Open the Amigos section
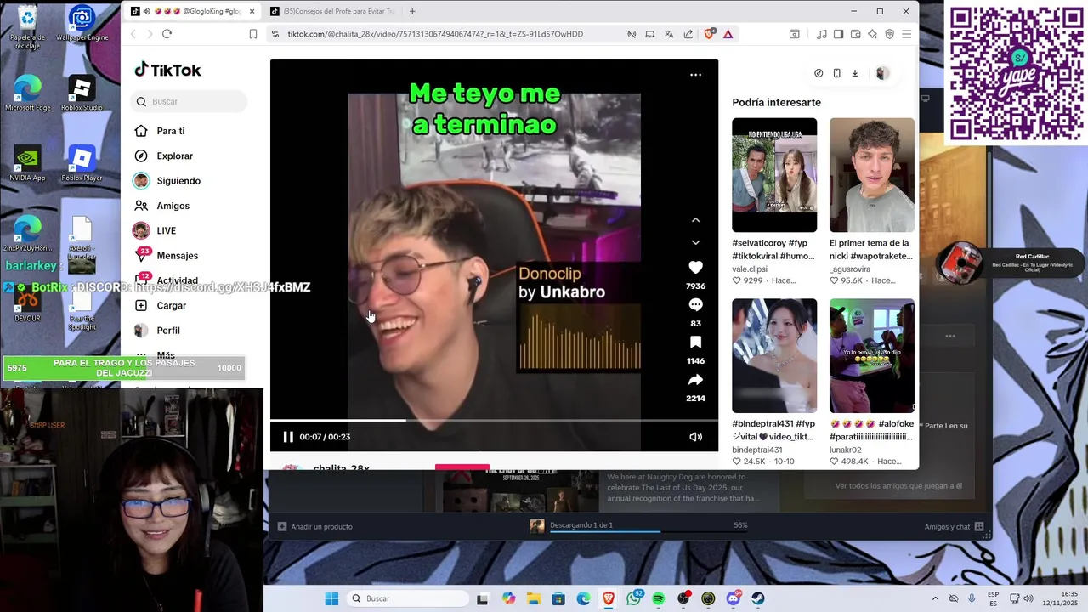Screen dimensions: 1088x612 coord(173,206)
